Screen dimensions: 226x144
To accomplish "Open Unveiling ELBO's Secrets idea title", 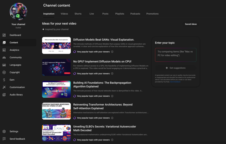I will click(105, 128).
